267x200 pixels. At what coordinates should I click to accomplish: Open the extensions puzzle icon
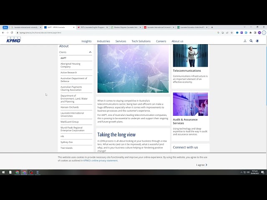click(x=250, y=32)
